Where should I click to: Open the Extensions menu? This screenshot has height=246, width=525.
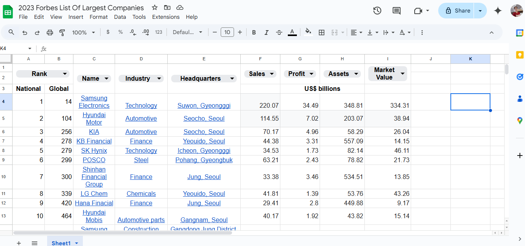[x=166, y=17]
